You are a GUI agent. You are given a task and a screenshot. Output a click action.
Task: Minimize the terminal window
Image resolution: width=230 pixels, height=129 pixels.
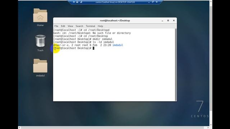click(162, 21)
